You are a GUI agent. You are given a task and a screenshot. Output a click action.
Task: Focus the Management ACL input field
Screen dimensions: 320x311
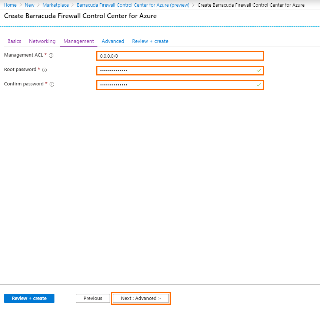pos(180,56)
